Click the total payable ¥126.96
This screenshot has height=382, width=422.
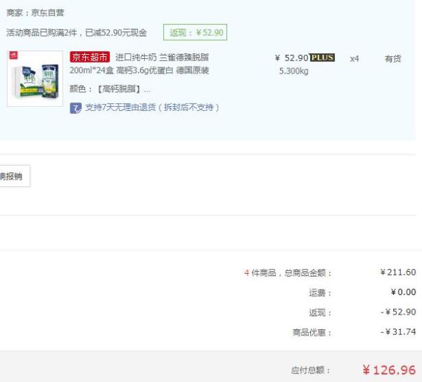coord(389,370)
